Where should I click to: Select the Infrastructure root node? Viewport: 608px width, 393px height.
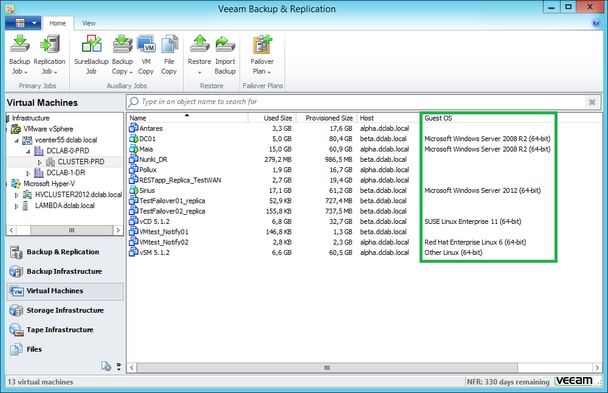(30, 118)
